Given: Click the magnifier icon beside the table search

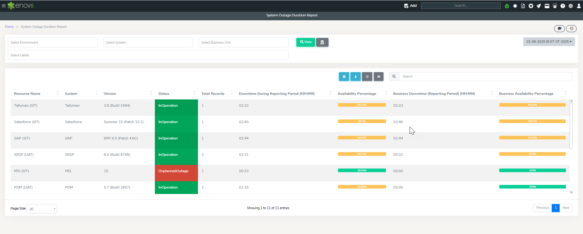Looking at the screenshot, I should [x=394, y=76].
